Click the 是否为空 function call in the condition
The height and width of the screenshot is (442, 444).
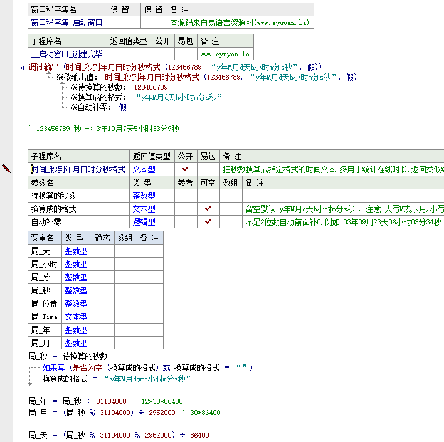87,367
